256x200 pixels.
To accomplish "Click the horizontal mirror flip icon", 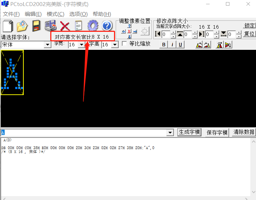I will (220, 45).
